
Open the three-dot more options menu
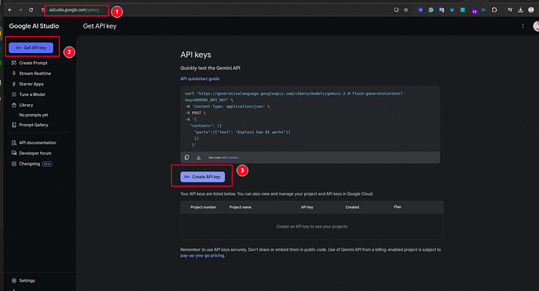[523, 26]
